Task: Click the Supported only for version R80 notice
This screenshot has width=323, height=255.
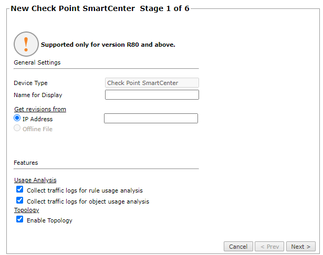Action: [x=108, y=45]
